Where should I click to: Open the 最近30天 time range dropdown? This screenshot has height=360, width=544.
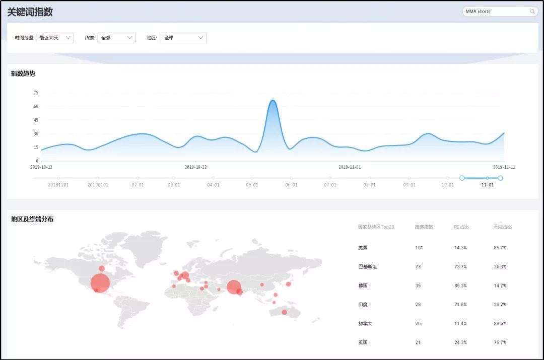pos(55,38)
